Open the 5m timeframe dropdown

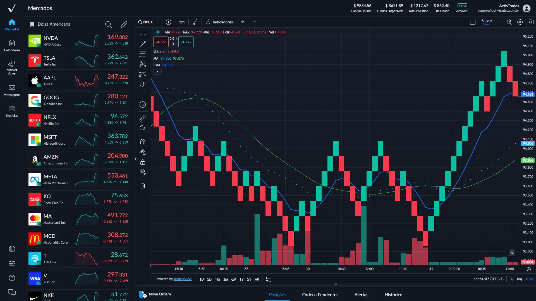pos(182,22)
